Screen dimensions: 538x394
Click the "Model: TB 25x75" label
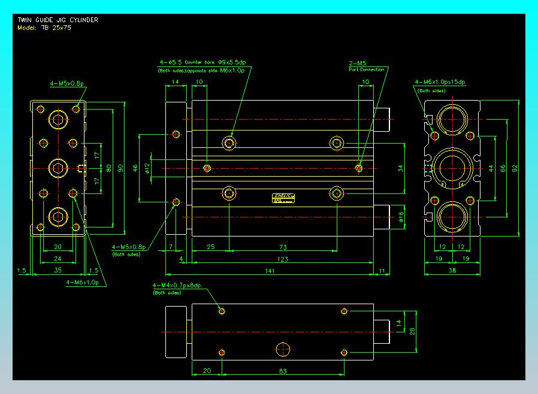[x=45, y=28]
